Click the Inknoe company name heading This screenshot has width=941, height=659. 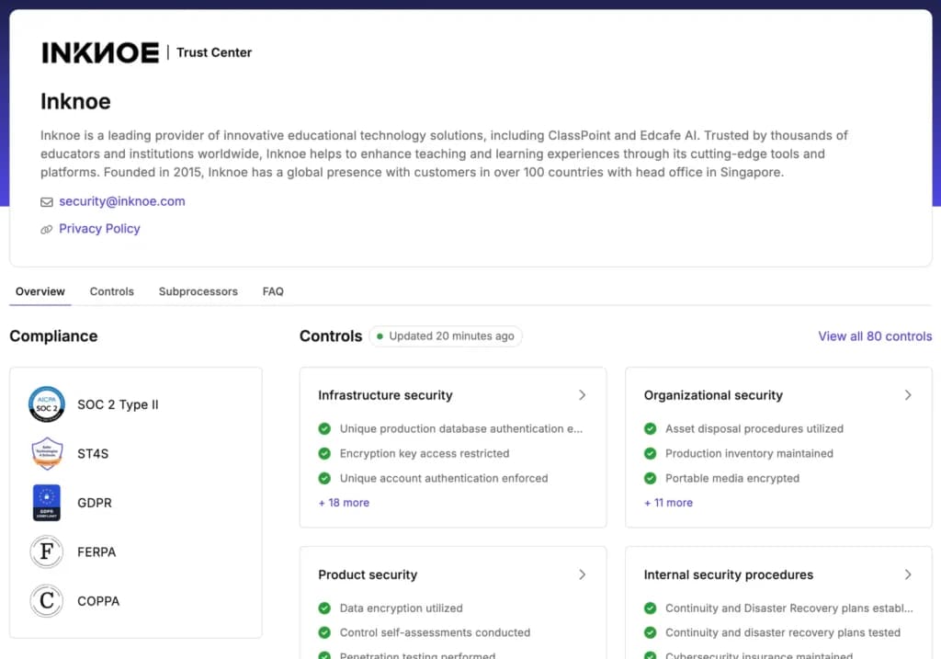tap(75, 101)
